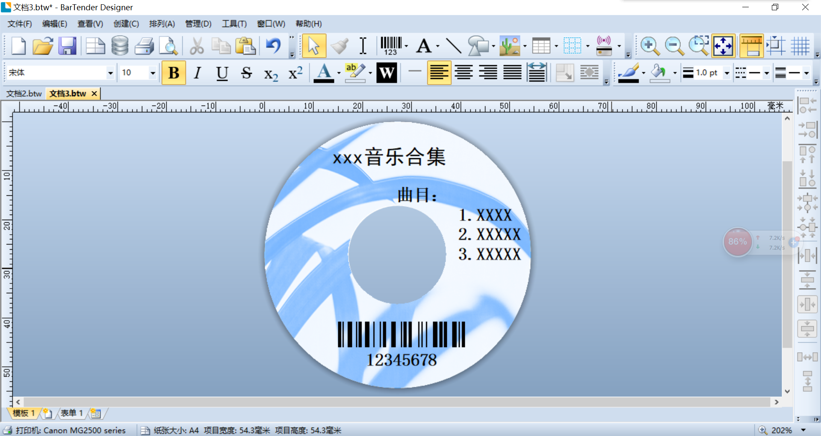This screenshot has height=436, width=821.
Task: Close the 文档3.btw tab
Action: point(95,94)
